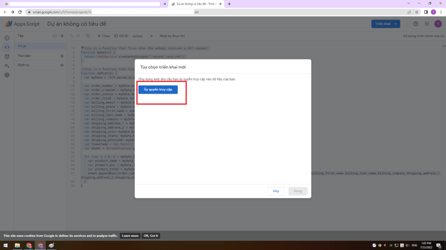Switch to the first browser tab
Screen dimensions: 446x250
click(x=85, y=4)
